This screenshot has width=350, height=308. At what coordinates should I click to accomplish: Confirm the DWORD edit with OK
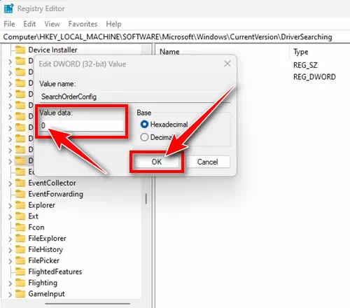[x=157, y=162]
